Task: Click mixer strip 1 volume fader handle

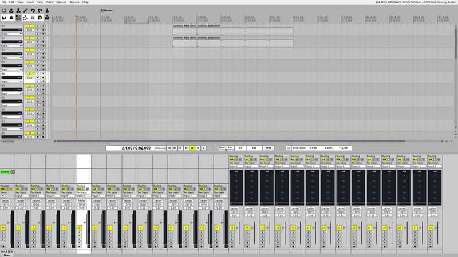Action: pos(23,222)
